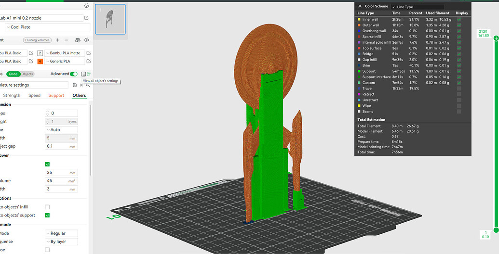Save the current process preset
Image resolution: width=499 pixels, height=254 pixels.
click(74, 85)
